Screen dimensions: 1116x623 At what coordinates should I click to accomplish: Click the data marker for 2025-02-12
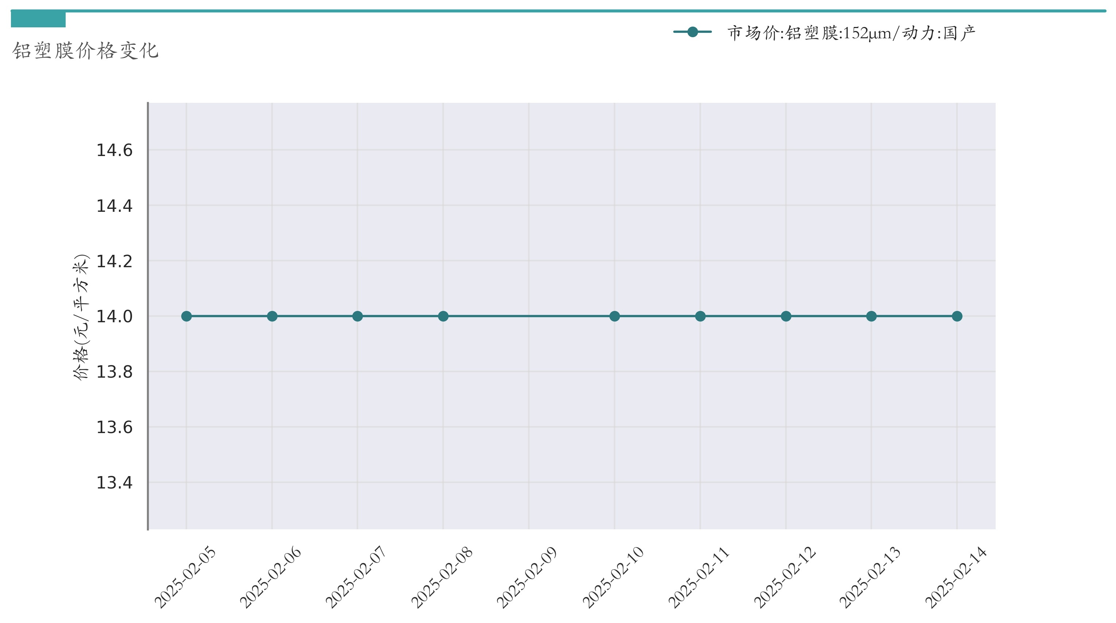point(786,316)
